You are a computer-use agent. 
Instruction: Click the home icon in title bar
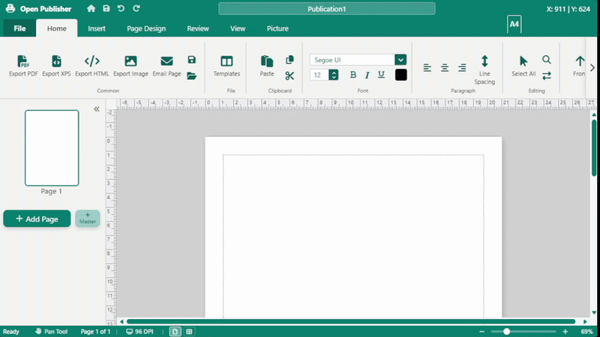pos(91,8)
